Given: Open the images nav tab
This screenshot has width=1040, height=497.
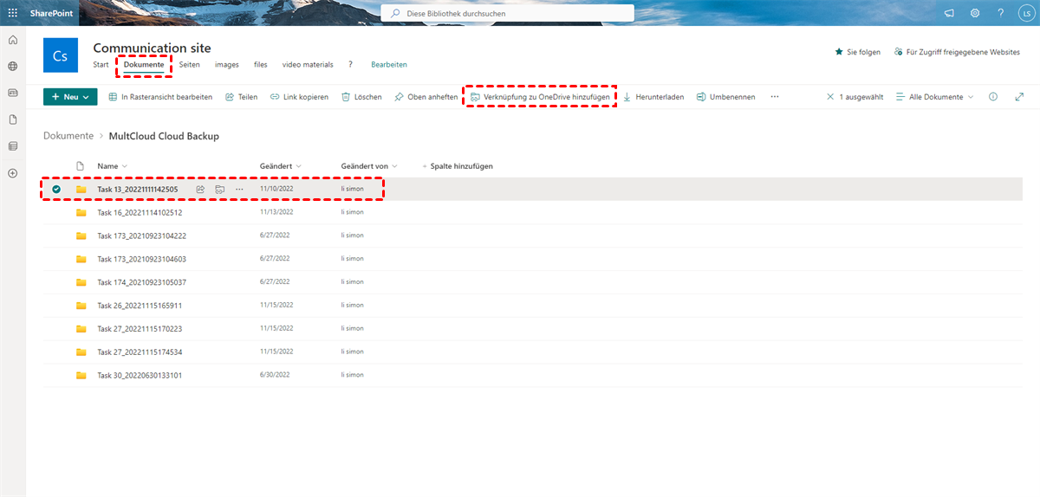Looking at the screenshot, I should pyautogui.click(x=227, y=65).
